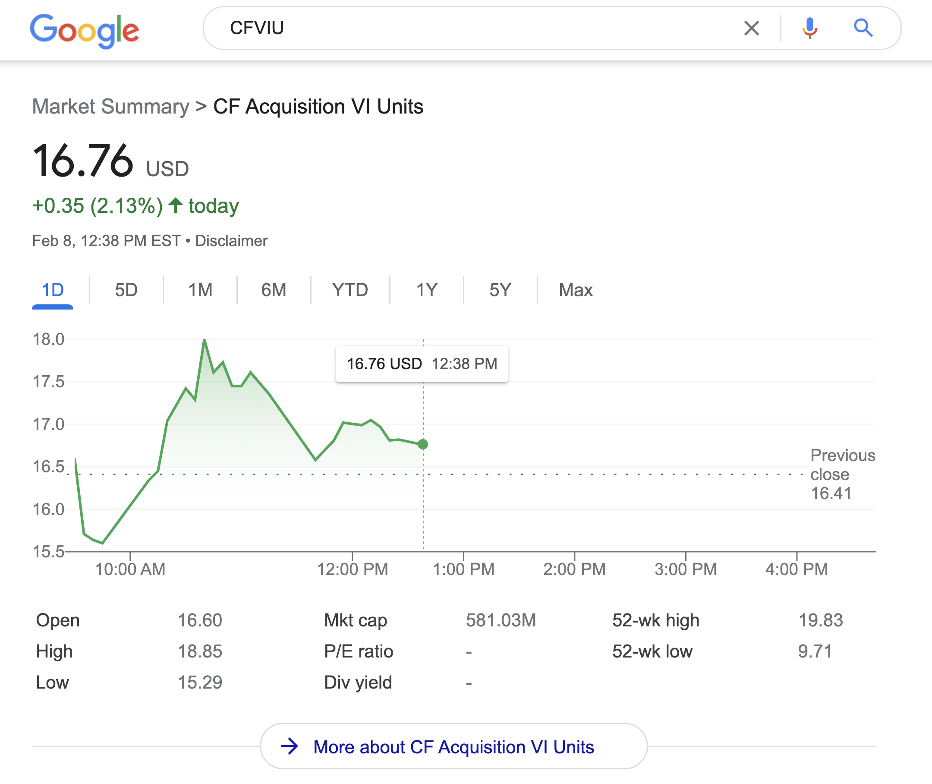
Task: Click the magnifying glass search icon
Action: [x=863, y=28]
